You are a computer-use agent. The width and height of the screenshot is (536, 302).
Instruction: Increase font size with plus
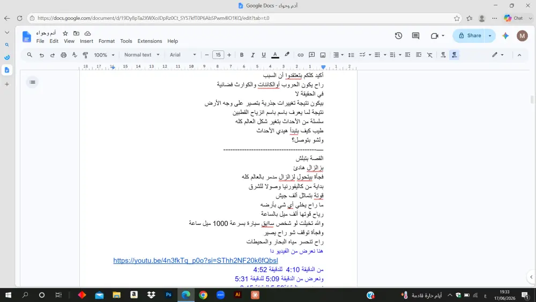(229, 55)
